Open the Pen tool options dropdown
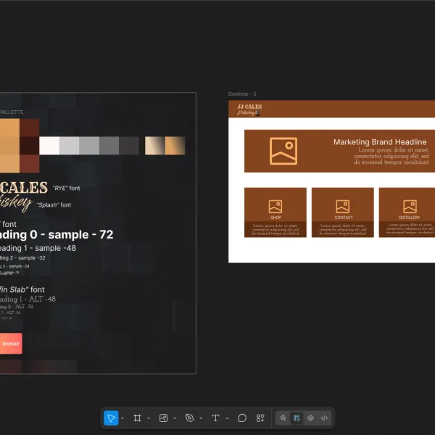This screenshot has width=435, height=435. pyautogui.click(x=201, y=418)
